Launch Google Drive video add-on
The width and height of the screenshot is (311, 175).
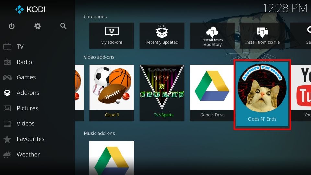click(212, 93)
